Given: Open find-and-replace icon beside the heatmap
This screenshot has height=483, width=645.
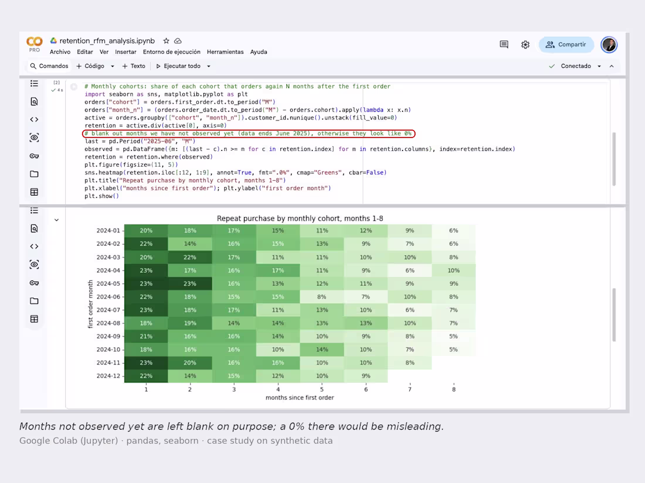Looking at the screenshot, I should click(x=34, y=228).
